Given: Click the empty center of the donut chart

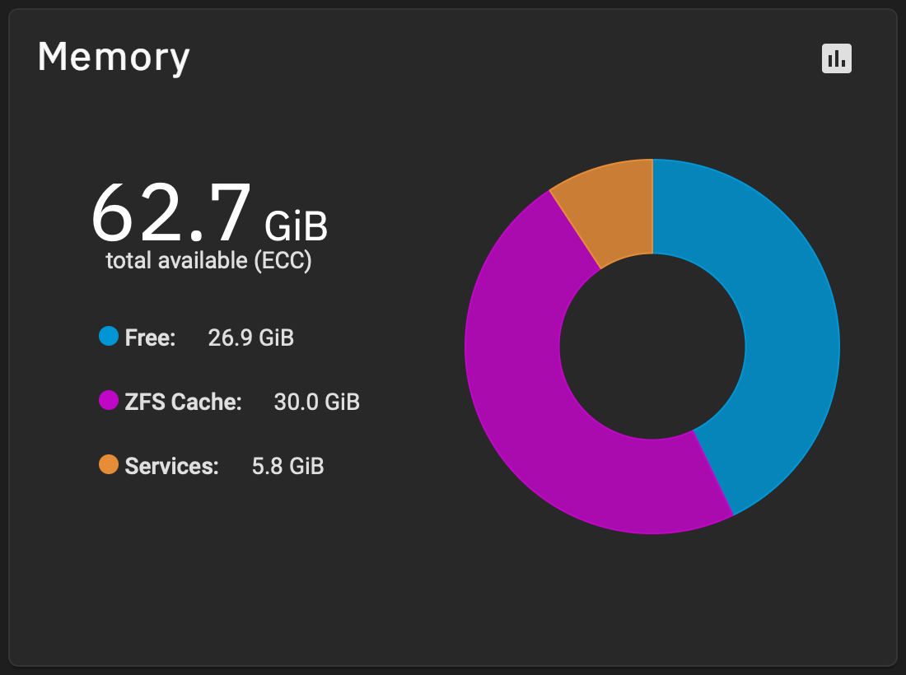Looking at the screenshot, I should [652, 347].
